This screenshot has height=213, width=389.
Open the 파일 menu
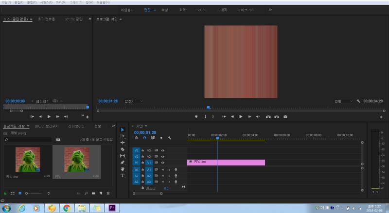[6, 2]
